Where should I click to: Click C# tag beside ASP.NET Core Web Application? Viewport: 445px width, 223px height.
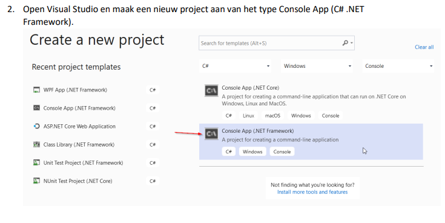click(153, 127)
